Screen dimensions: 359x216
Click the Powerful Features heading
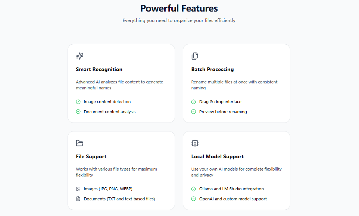(x=179, y=8)
